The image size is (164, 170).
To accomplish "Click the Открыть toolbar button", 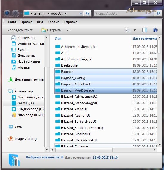I will point(51,30).
